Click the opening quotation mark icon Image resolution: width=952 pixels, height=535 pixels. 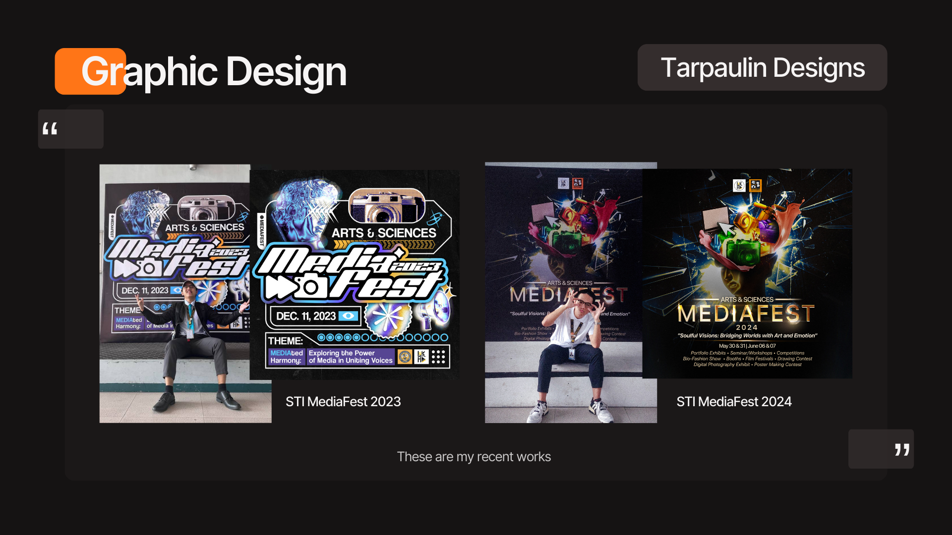[x=50, y=129]
